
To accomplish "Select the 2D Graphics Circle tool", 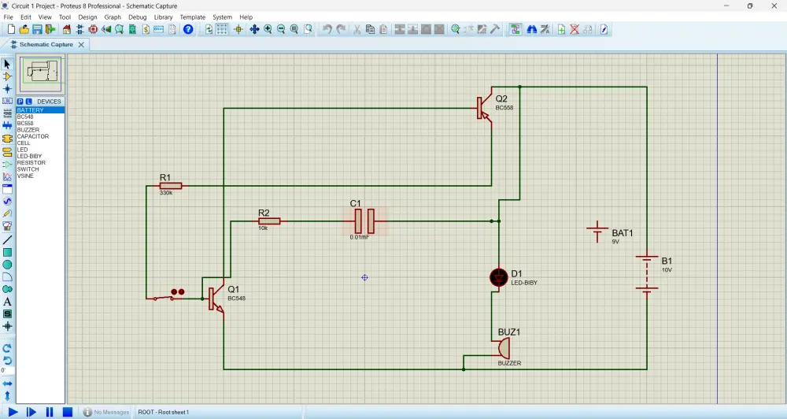I will [7, 265].
